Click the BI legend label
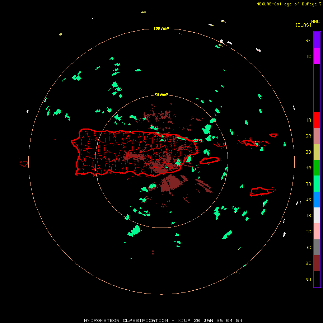 (x=308, y=263)
